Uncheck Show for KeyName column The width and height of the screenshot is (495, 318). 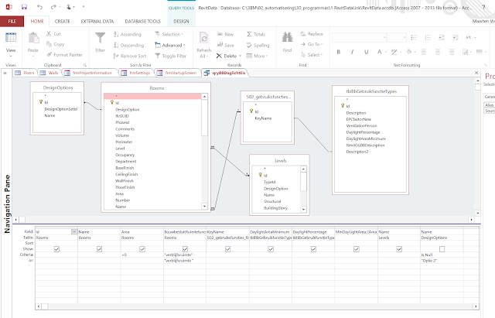click(228, 249)
